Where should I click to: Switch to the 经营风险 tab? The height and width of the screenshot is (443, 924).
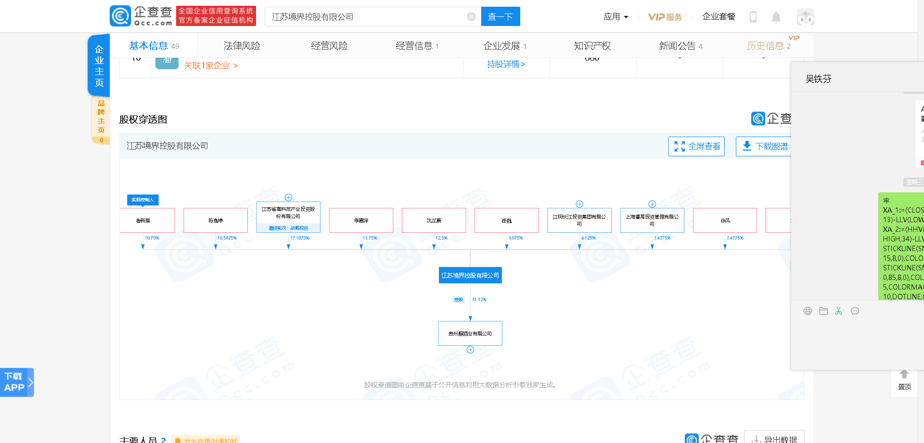(x=329, y=46)
